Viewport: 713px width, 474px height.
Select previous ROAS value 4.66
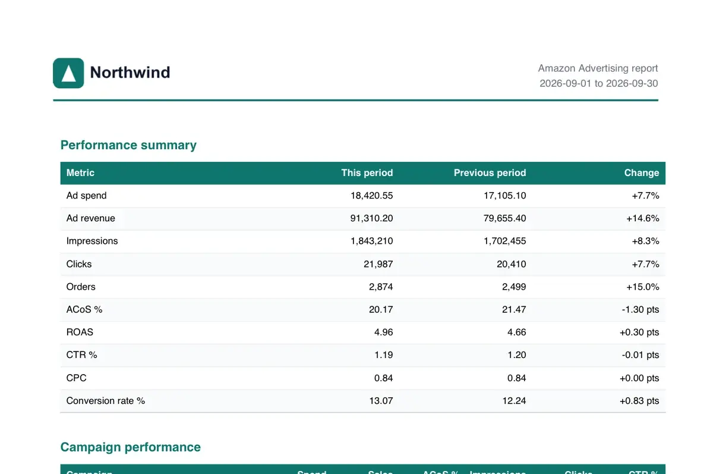click(517, 332)
